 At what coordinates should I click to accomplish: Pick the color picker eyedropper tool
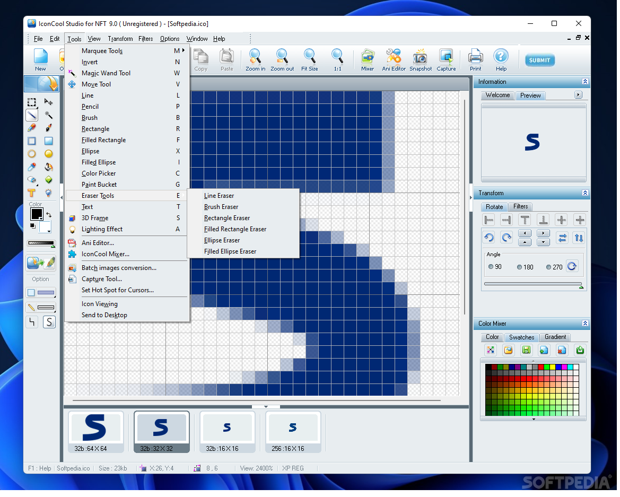point(32,167)
